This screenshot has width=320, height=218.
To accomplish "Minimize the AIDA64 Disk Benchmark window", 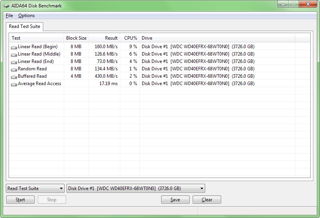I will point(283,4).
